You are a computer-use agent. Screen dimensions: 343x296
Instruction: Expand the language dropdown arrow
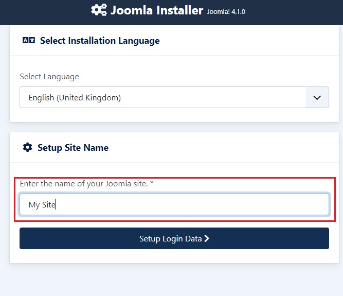pyautogui.click(x=317, y=97)
